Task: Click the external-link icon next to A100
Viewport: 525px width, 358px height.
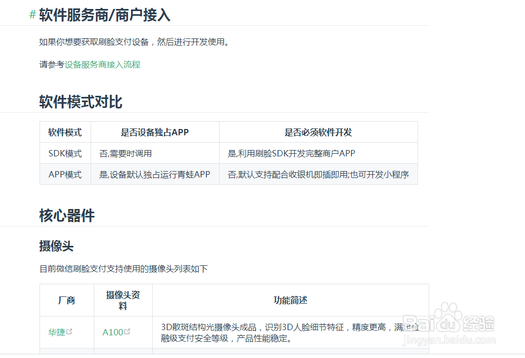Action: pyautogui.click(x=127, y=331)
